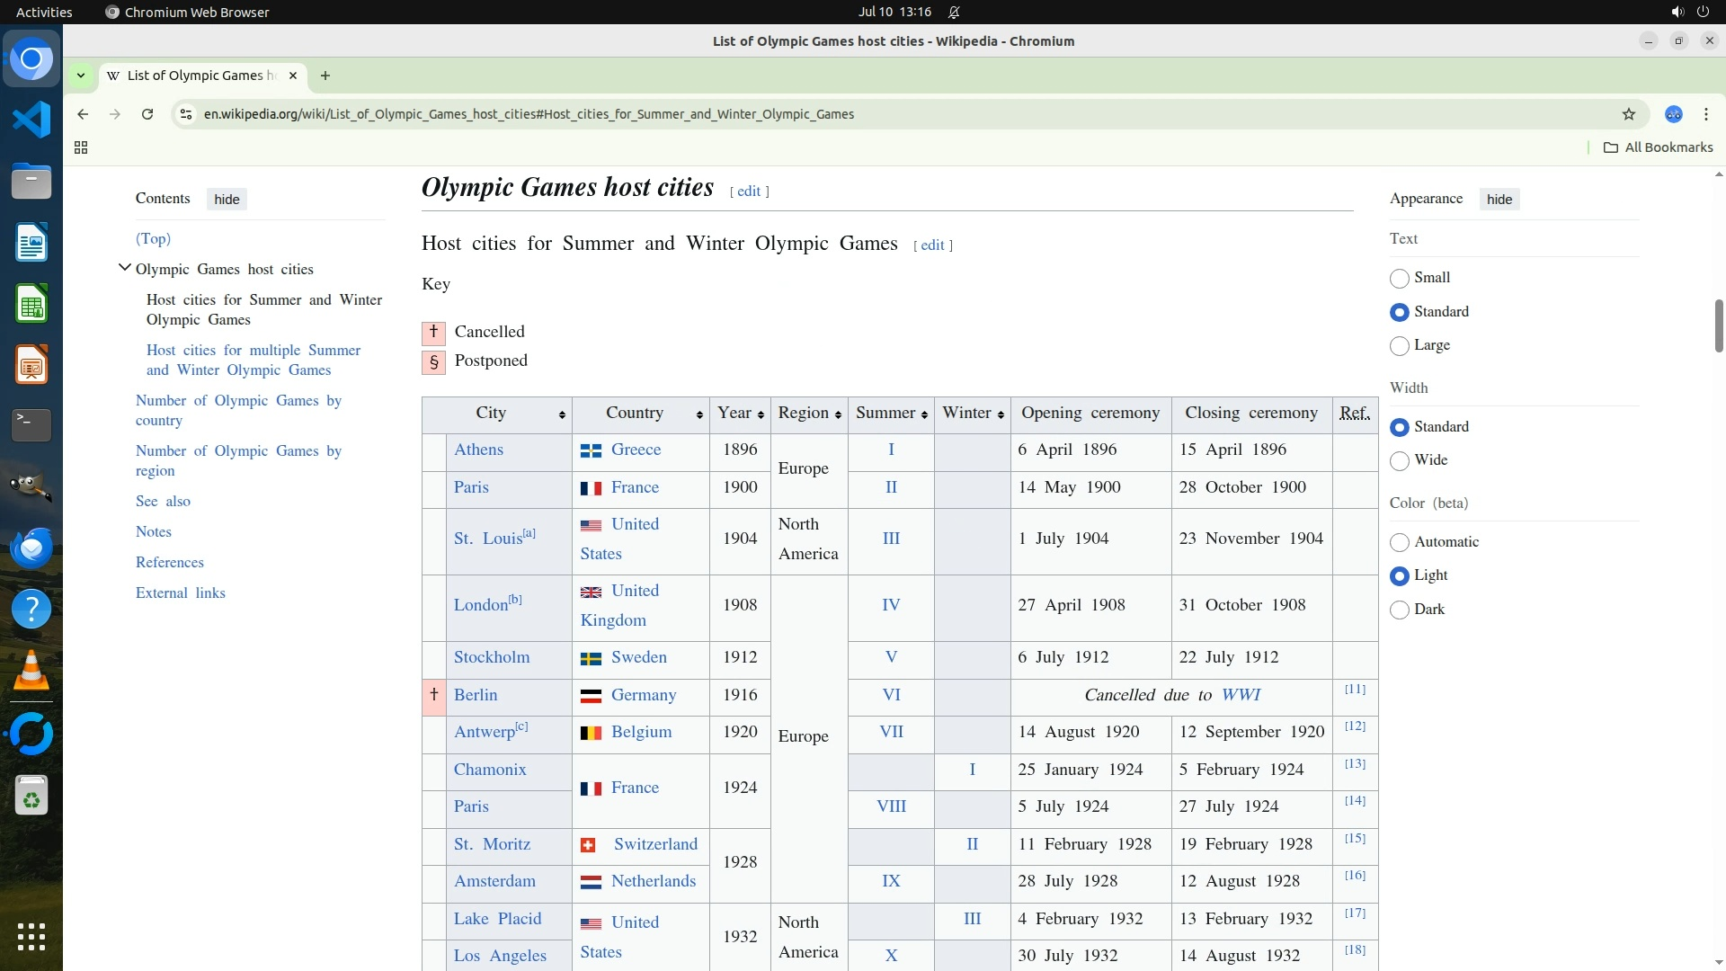Sort table by the Year column arrows
This screenshot has height=971, width=1726.
click(x=761, y=414)
